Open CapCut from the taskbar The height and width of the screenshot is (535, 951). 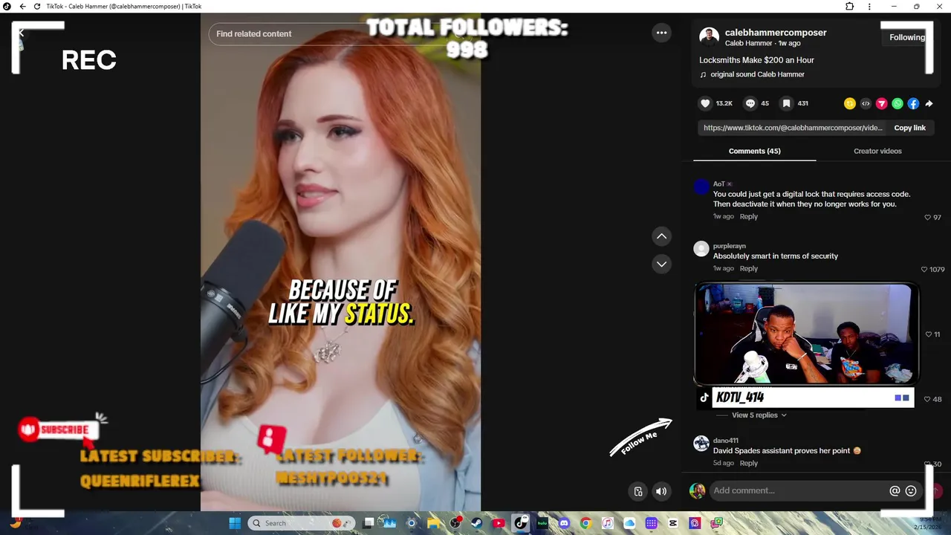click(673, 523)
